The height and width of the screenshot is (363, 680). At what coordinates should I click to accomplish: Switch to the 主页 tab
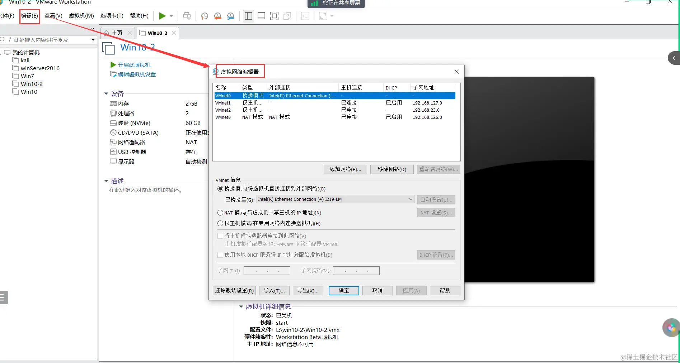117,33
